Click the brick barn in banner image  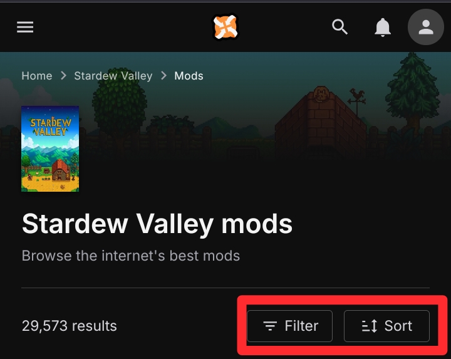(321, 121)
